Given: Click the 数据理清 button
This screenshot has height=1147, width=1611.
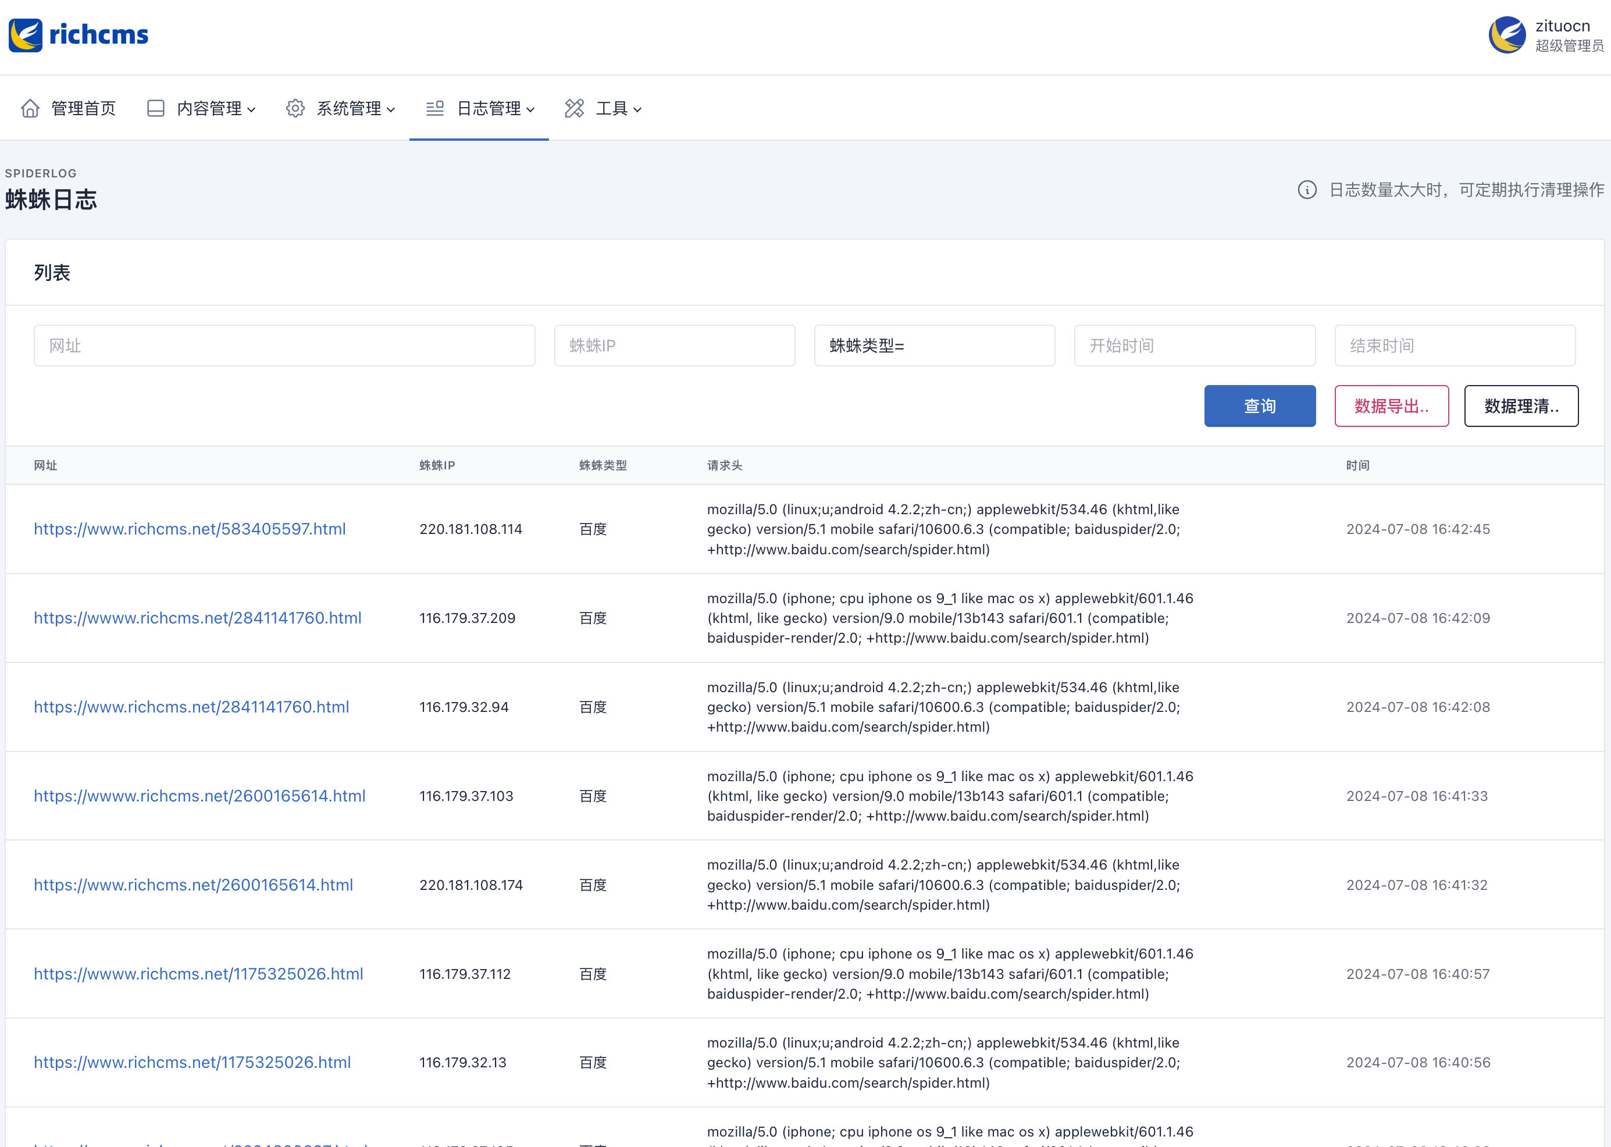Looking at the screenshot, I should [x=1521, y=405].
